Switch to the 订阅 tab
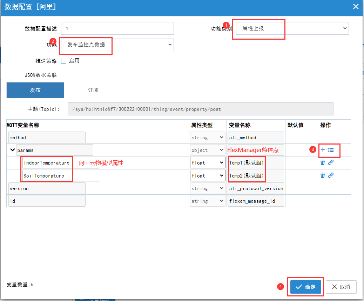The width and height of the screenshot is (364, 301). (x=93, y=90)
